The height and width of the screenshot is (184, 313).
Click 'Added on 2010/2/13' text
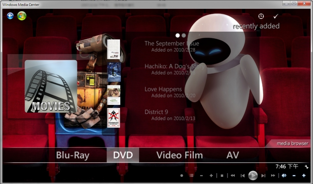[x=173, y=118]
